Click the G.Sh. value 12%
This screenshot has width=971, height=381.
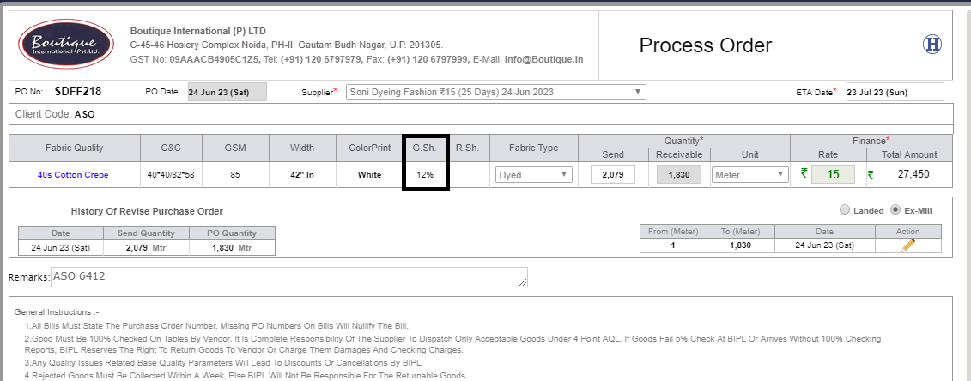[425, 175]
